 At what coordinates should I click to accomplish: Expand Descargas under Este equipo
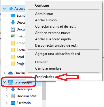[x=7, y=89]
